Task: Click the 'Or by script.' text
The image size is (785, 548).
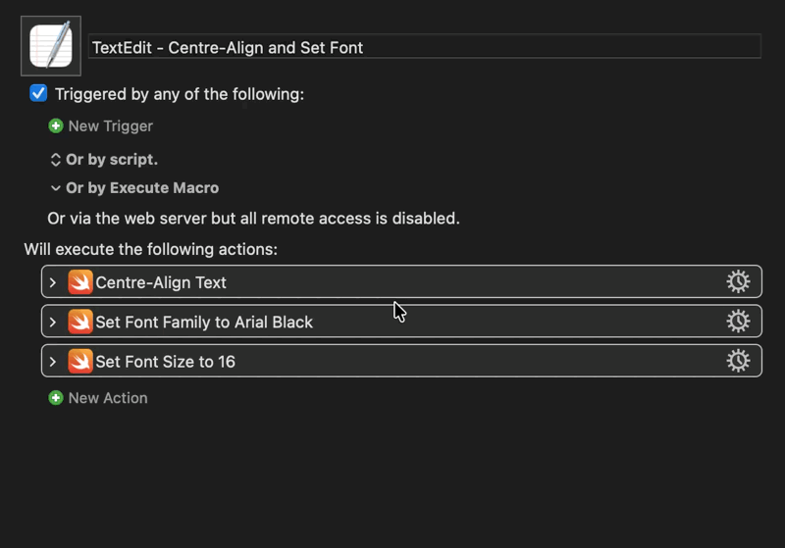Action: tap(112, 160)
